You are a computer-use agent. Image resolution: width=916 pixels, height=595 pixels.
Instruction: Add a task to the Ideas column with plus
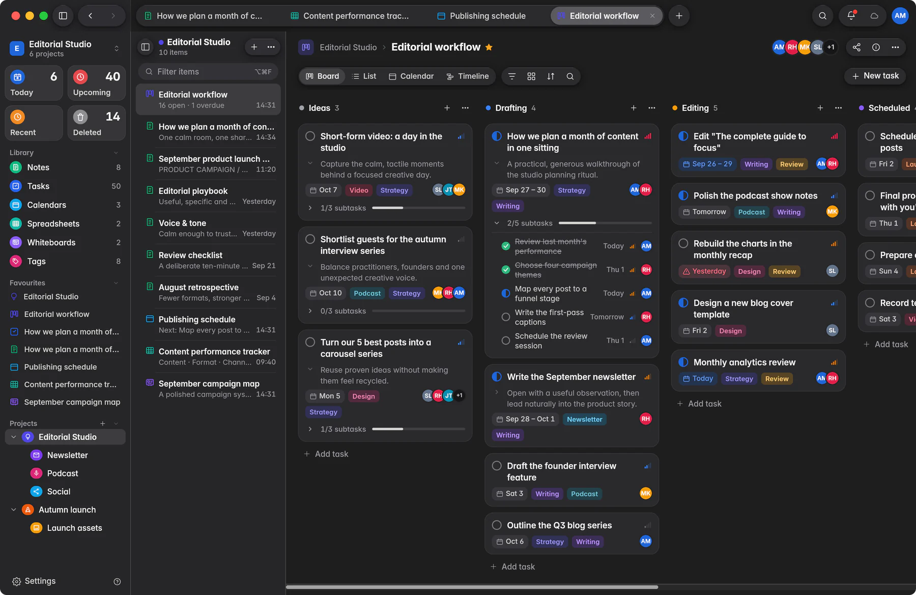447,108
